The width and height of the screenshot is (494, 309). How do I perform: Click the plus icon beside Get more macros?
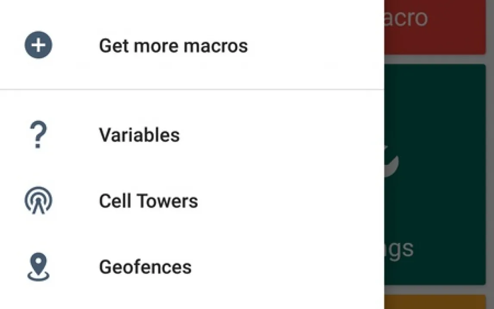38,45
